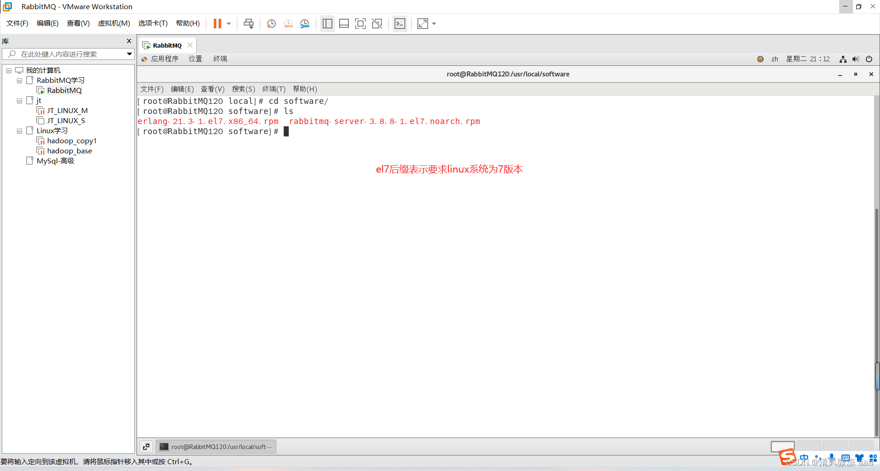The image size is (880, 471).
Task: Click the erlang-21.3-1.el7.x86_64.rpm filename text
Action: tap(208, 121)
